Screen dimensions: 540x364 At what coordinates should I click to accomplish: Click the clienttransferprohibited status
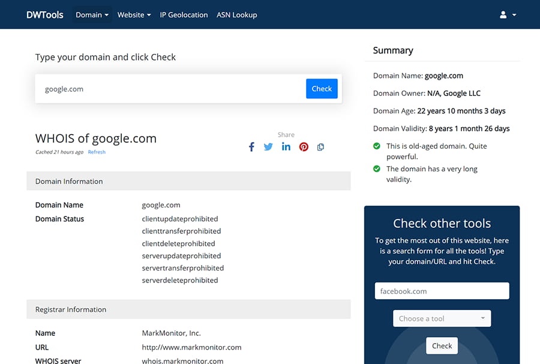pyautogui.click(x=181, y=231)
